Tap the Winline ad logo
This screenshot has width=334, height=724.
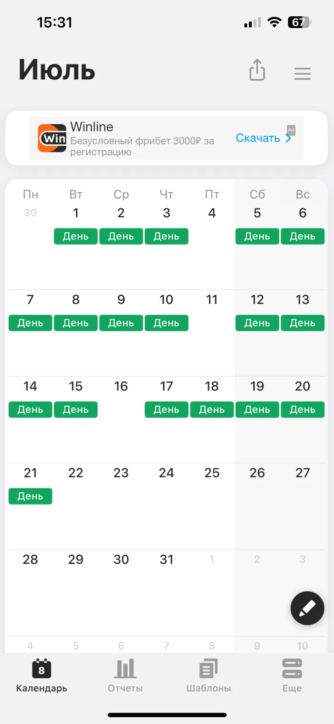[x=52, y=138]
